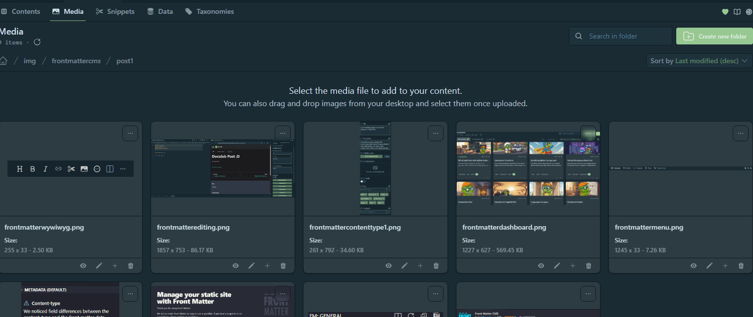This screenshot has width=753, height=317.
Task: Refresh the media items list
Action: (x=37, y=42)
